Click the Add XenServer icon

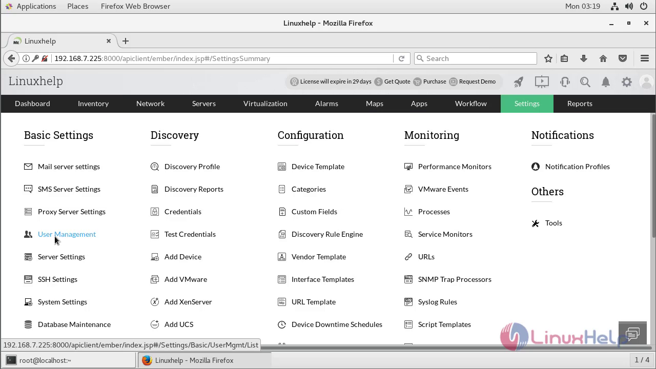(x=155, y=302)
